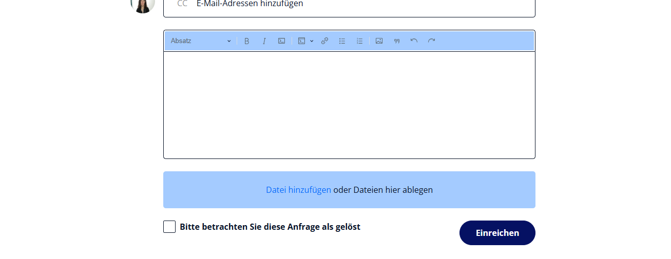The image size is (671, 259).
Task: Create a bulleted list
Action: pos(342,41)
